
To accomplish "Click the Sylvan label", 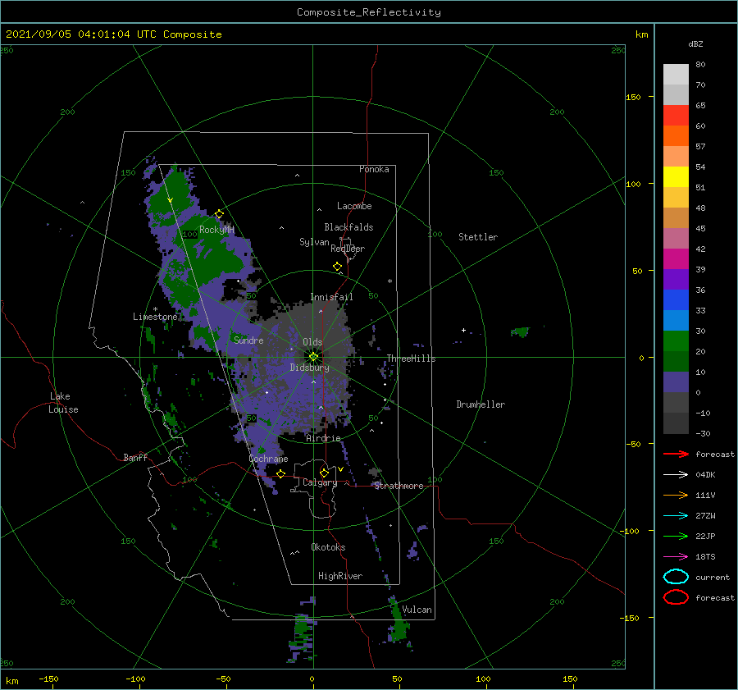I will click(x=314, y=242).
